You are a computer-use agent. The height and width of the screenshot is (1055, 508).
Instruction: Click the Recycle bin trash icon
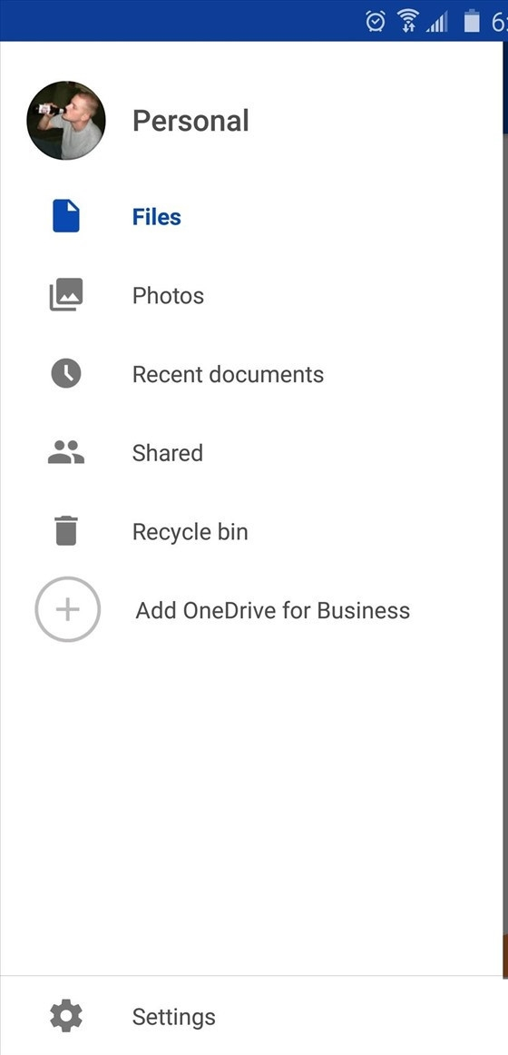(x=66, y=531)
